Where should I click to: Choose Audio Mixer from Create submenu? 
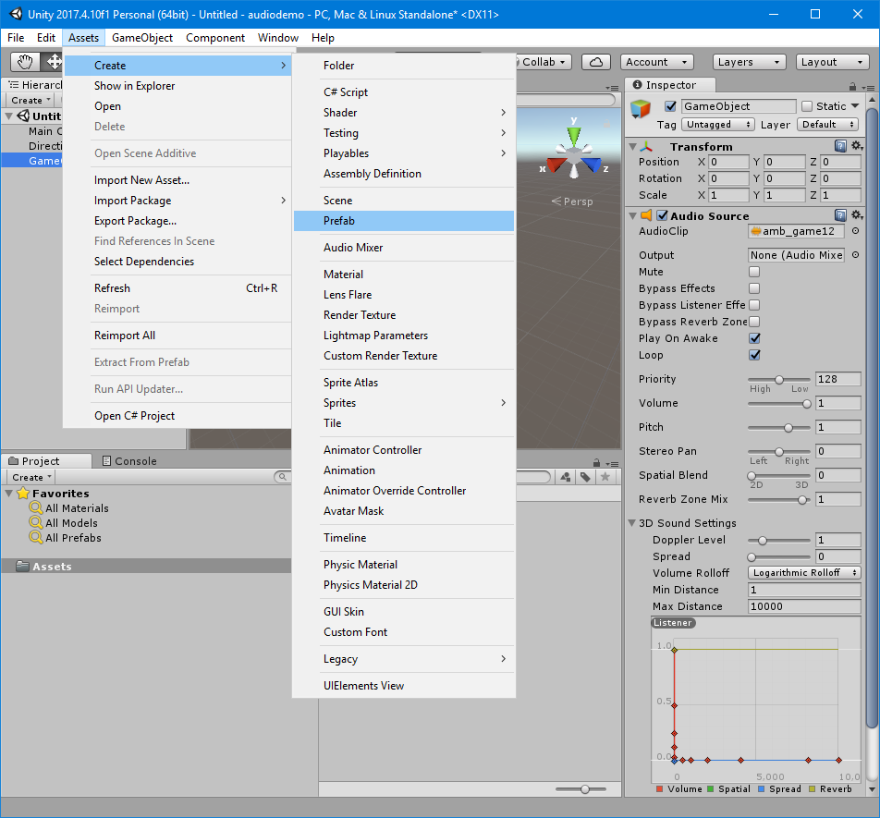(x=404, y=248)
